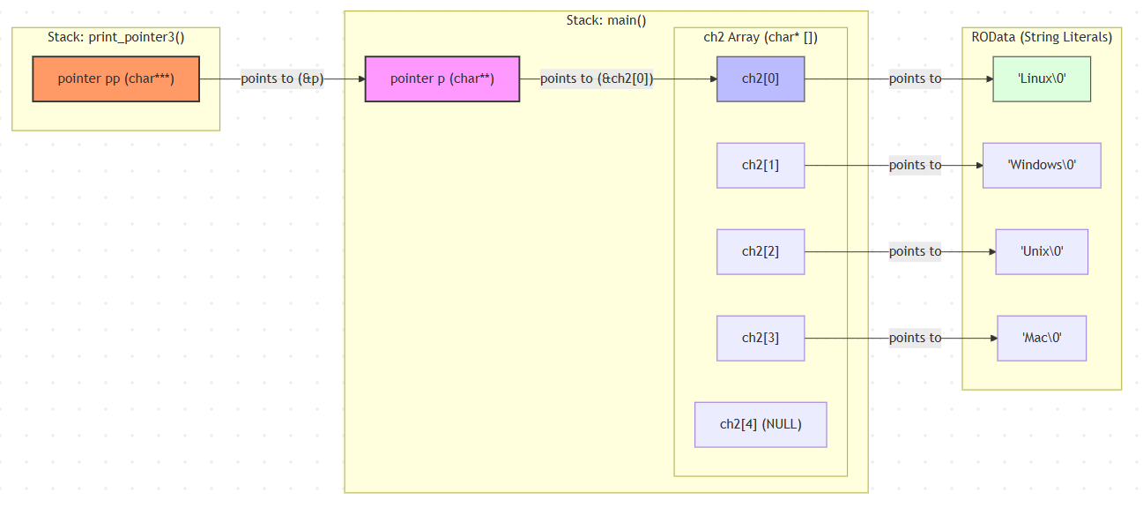Click the ch2[3] array node

pyautogui.click(x=761, y=338)
